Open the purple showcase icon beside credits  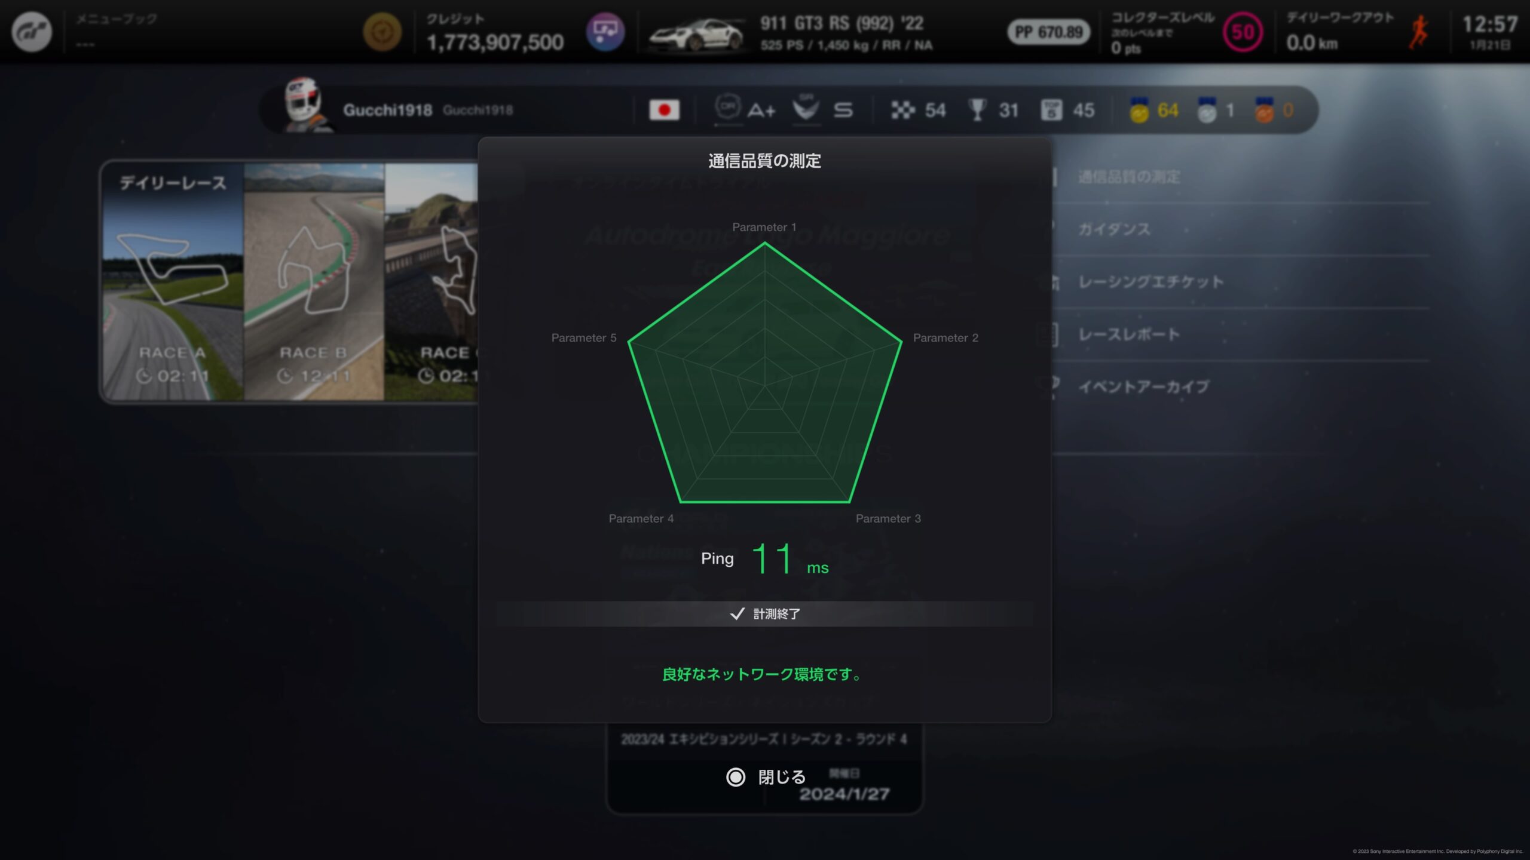tap(605, 32)
